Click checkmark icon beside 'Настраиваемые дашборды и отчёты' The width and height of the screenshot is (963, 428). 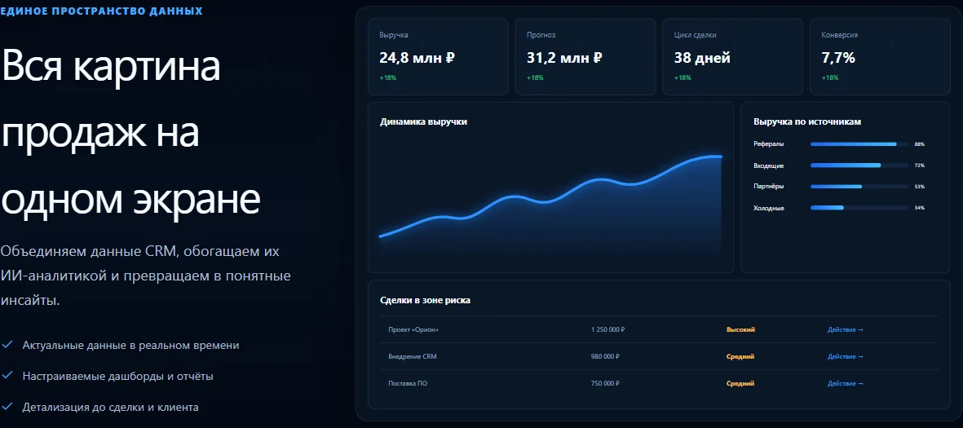(7, 376)
